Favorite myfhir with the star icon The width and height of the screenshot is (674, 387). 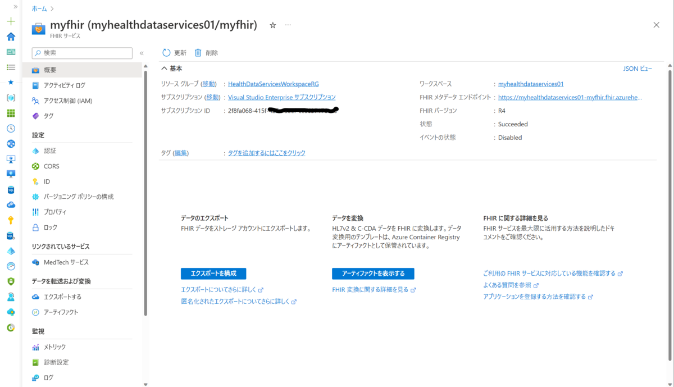(x=273, y=25)
